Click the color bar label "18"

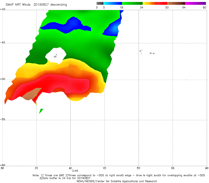[121, 7]
